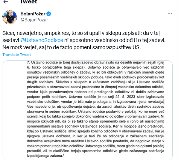178x161 pixels.
Task: Click the word 'revotacija' in the document image
Action: [x=156, y=102]
